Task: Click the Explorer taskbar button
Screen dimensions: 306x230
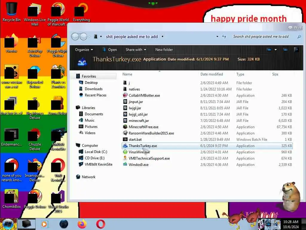Action: (x=27, y=224)
